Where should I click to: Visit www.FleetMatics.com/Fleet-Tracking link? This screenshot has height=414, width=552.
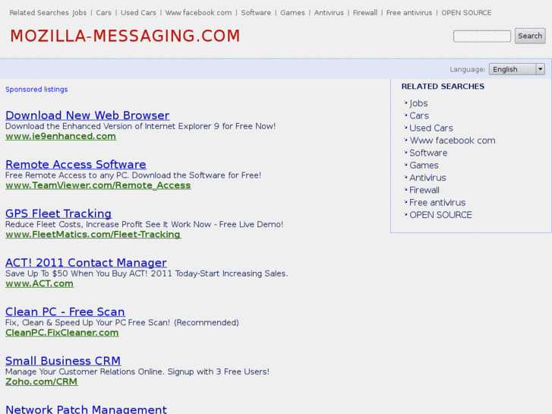pos(93,234)
